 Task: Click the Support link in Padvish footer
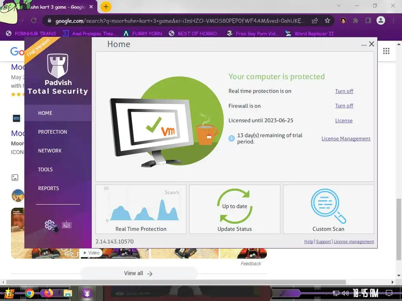(323, 241)
